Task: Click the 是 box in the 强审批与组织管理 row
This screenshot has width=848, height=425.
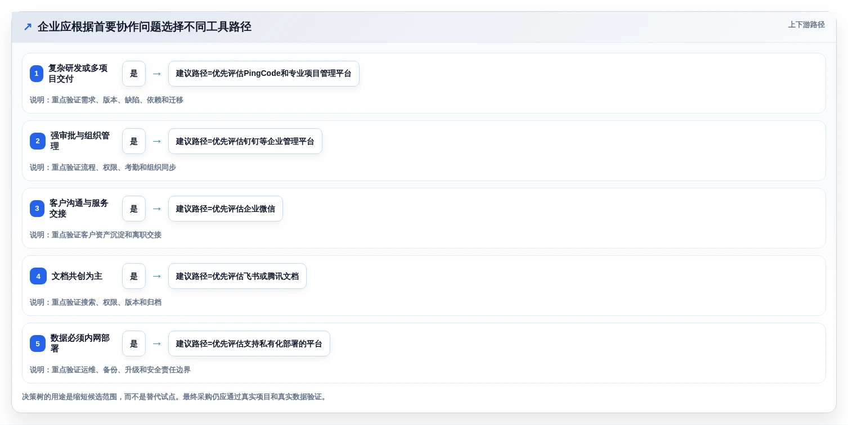Action: [x=134, y=141]
